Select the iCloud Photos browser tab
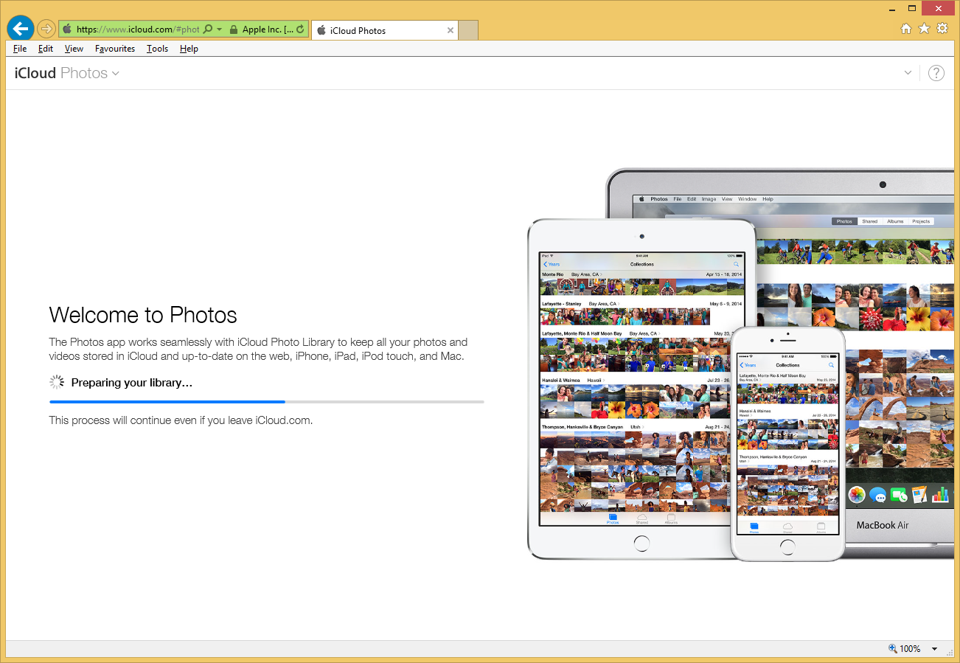 384,30
